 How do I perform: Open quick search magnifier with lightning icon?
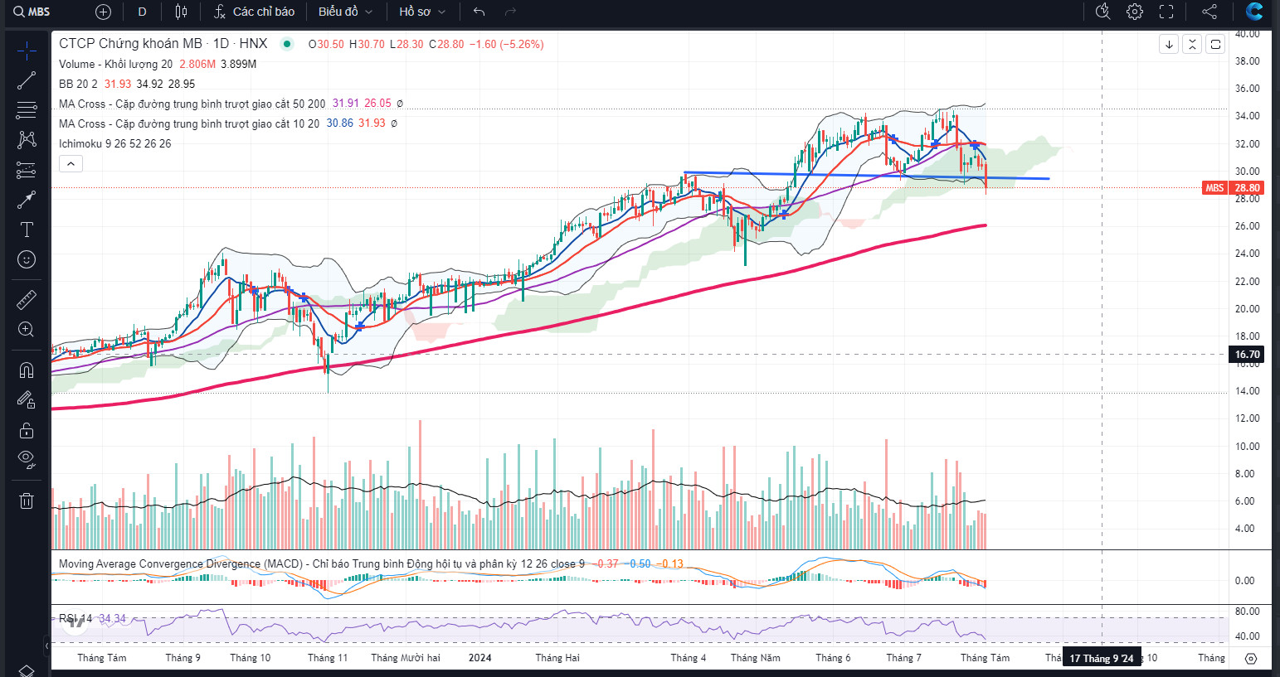point(1102,12)
